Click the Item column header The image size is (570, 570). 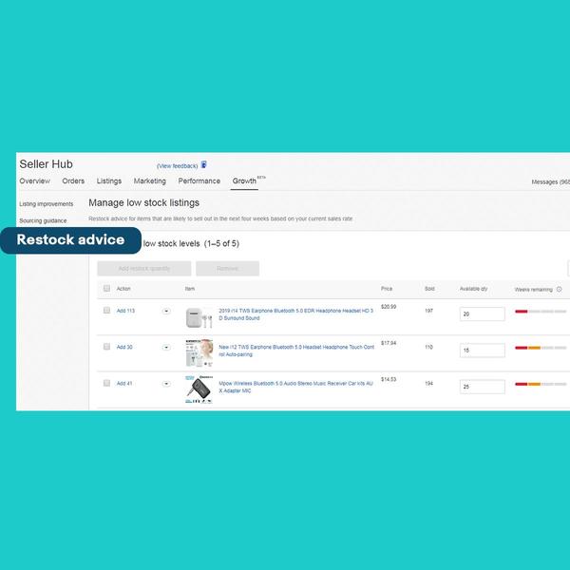[190, 289]
